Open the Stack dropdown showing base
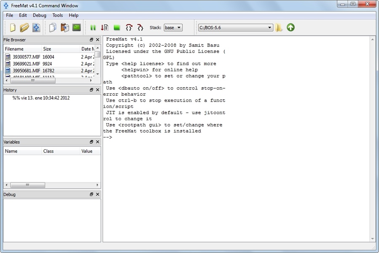 coord(173,27)
